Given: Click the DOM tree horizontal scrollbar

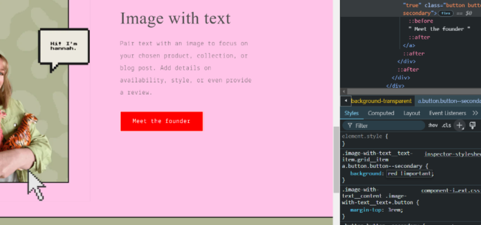Looking at the screenshot, I should [x=414, y=92].
